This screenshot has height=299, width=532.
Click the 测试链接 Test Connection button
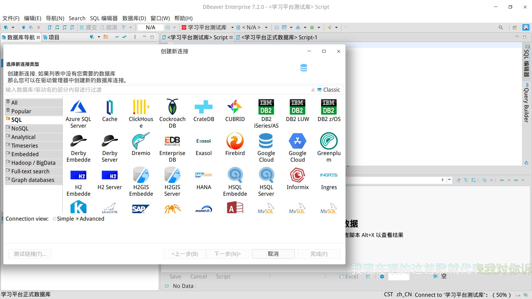point(30,253)
